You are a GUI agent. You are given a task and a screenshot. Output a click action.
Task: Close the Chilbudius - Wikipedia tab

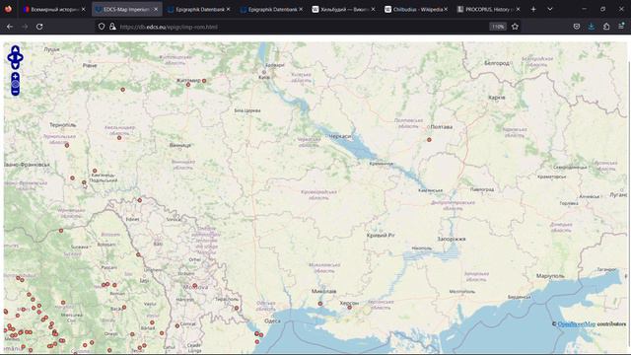pos(446,9)
